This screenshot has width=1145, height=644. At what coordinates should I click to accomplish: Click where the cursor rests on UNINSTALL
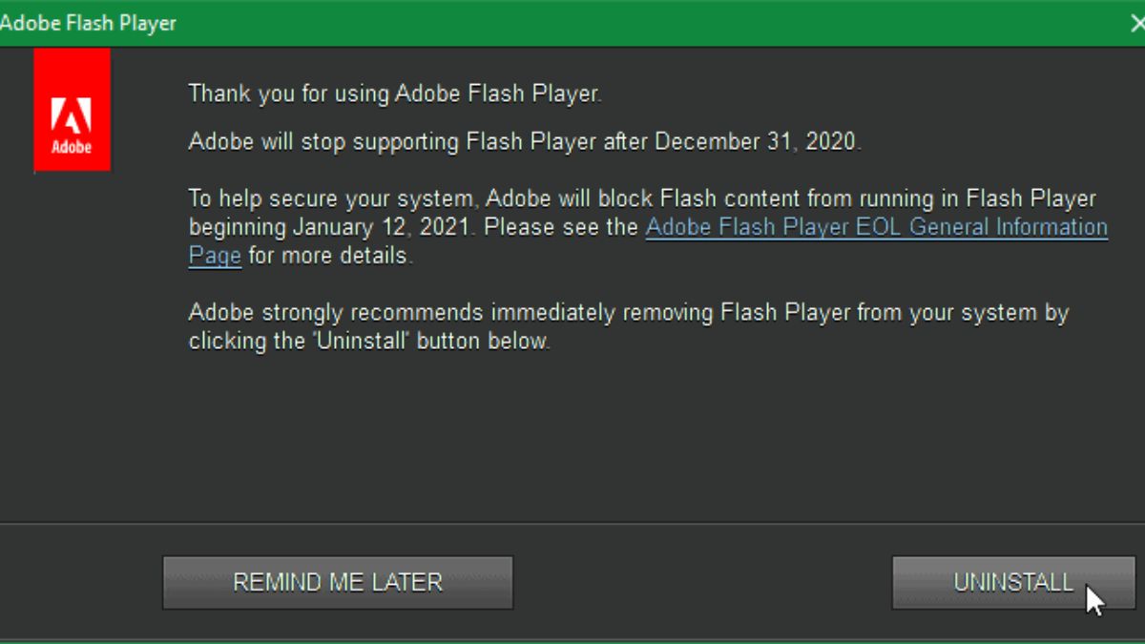click(1093, 596)
